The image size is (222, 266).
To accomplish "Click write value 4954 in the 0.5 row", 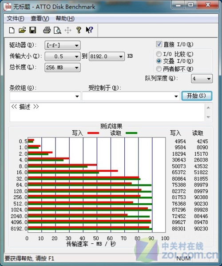I will [x=180, y=141].
